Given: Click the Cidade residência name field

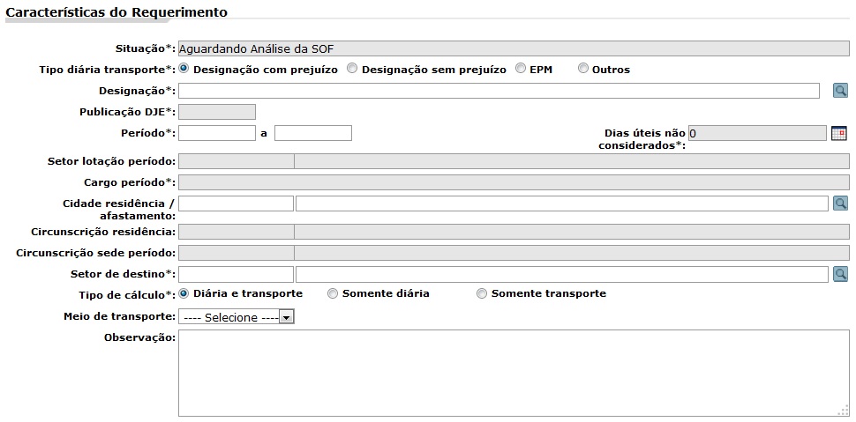Looking at the screenshot, I should click(562, 204).
